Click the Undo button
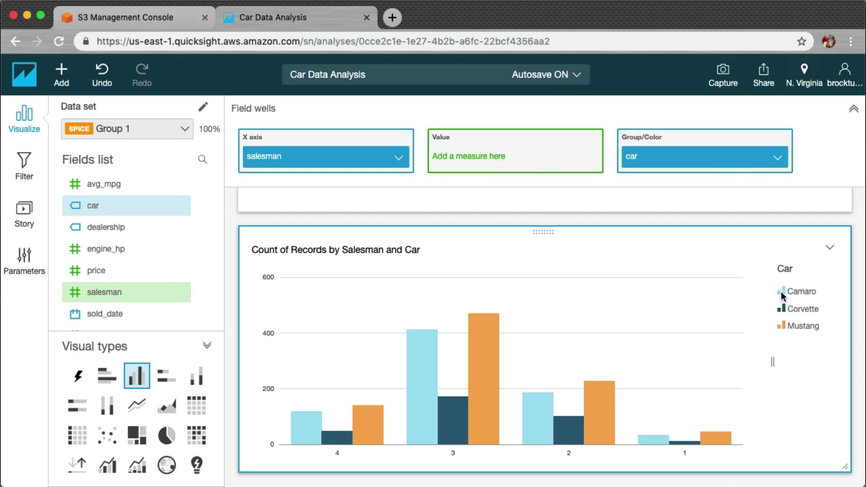The height and width of the screenshot is (487, 866). tap(102, 74)
